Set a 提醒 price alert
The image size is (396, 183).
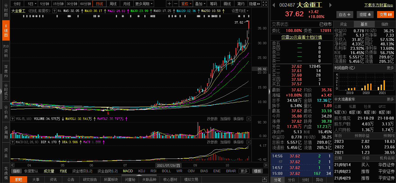pyautogui.click(x=365, y=15)
